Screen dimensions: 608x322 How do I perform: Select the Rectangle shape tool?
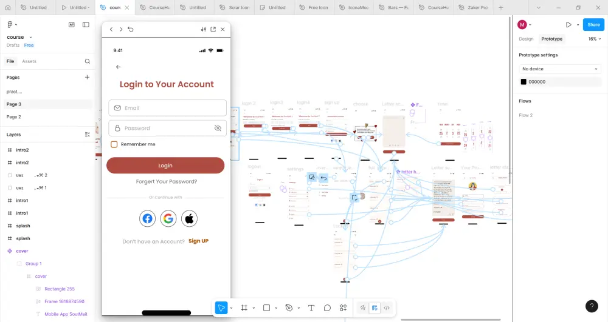click(266, 308)
